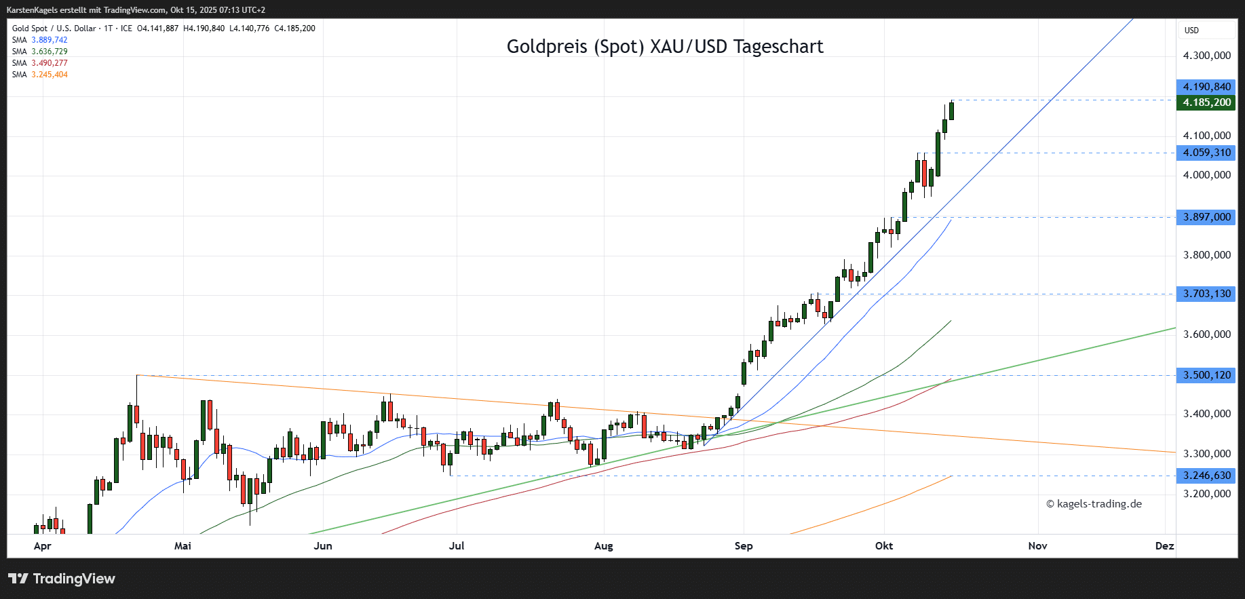
Task: Click the current price label 4.185,200
Action: pos(1206,102)
